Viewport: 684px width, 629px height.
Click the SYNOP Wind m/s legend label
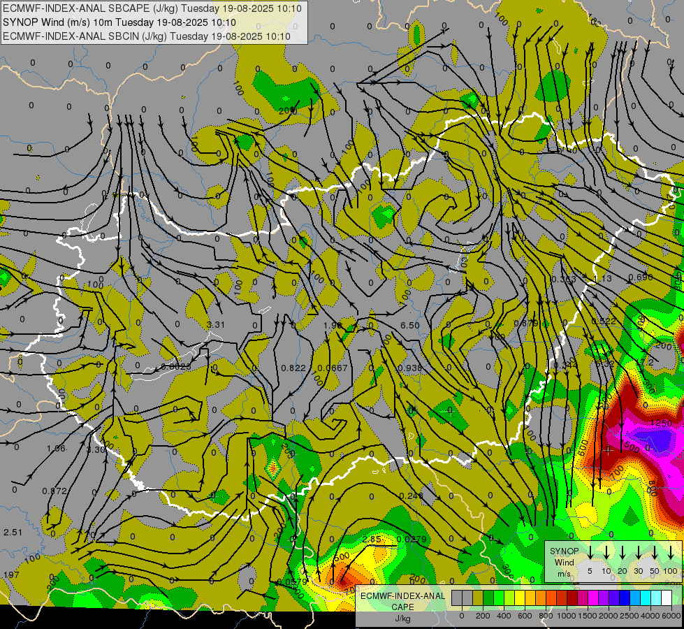pos(565,562)
